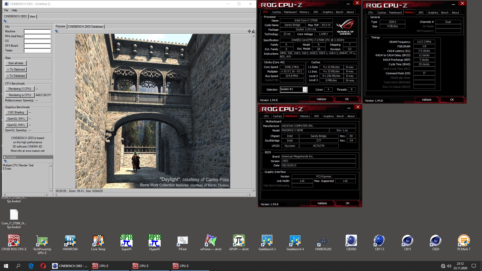The height and width of the screenshot is (271, 482).
Task: Open the Help menu in CINEBENCH
Action: pos(15,10)
